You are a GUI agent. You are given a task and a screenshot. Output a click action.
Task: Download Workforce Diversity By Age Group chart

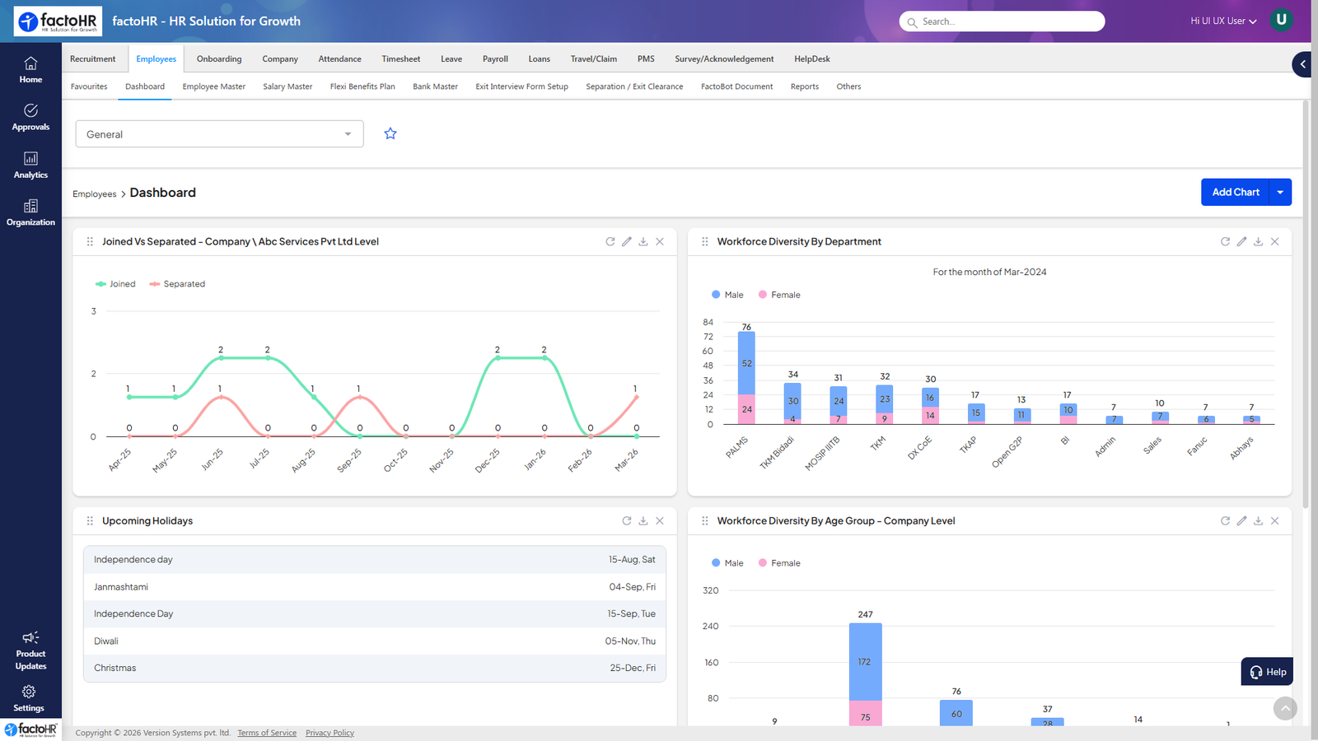[1258, 520]
